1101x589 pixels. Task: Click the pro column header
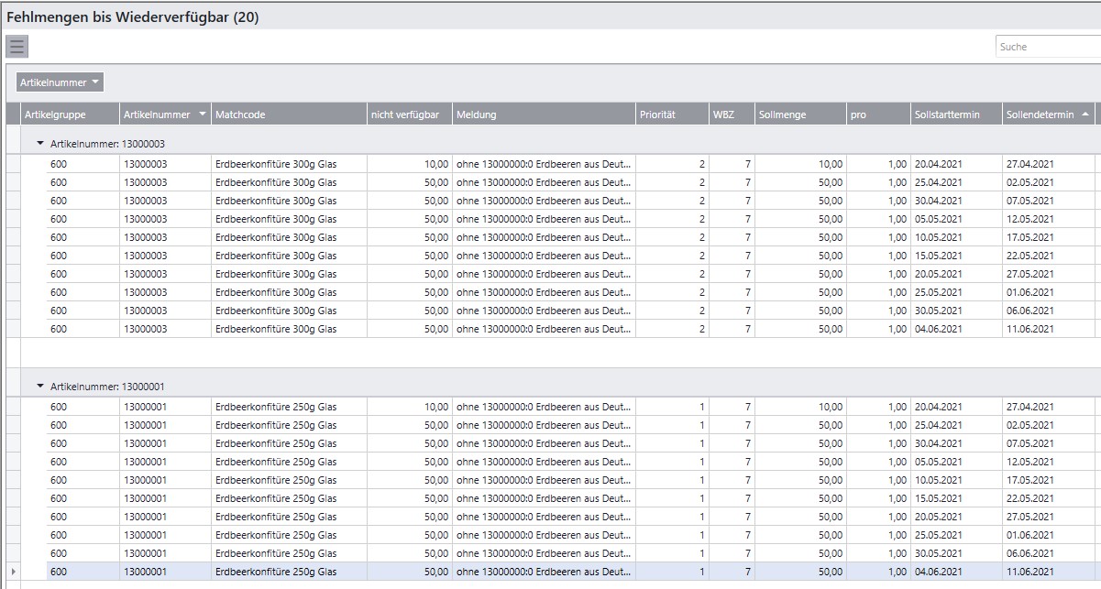click(858, 115)
